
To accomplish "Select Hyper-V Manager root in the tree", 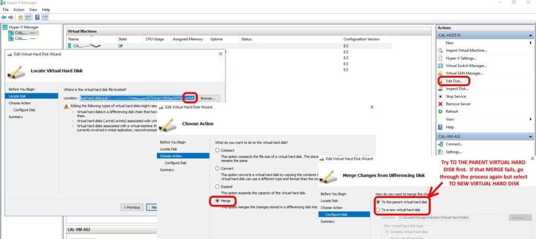I will [24, 27].
